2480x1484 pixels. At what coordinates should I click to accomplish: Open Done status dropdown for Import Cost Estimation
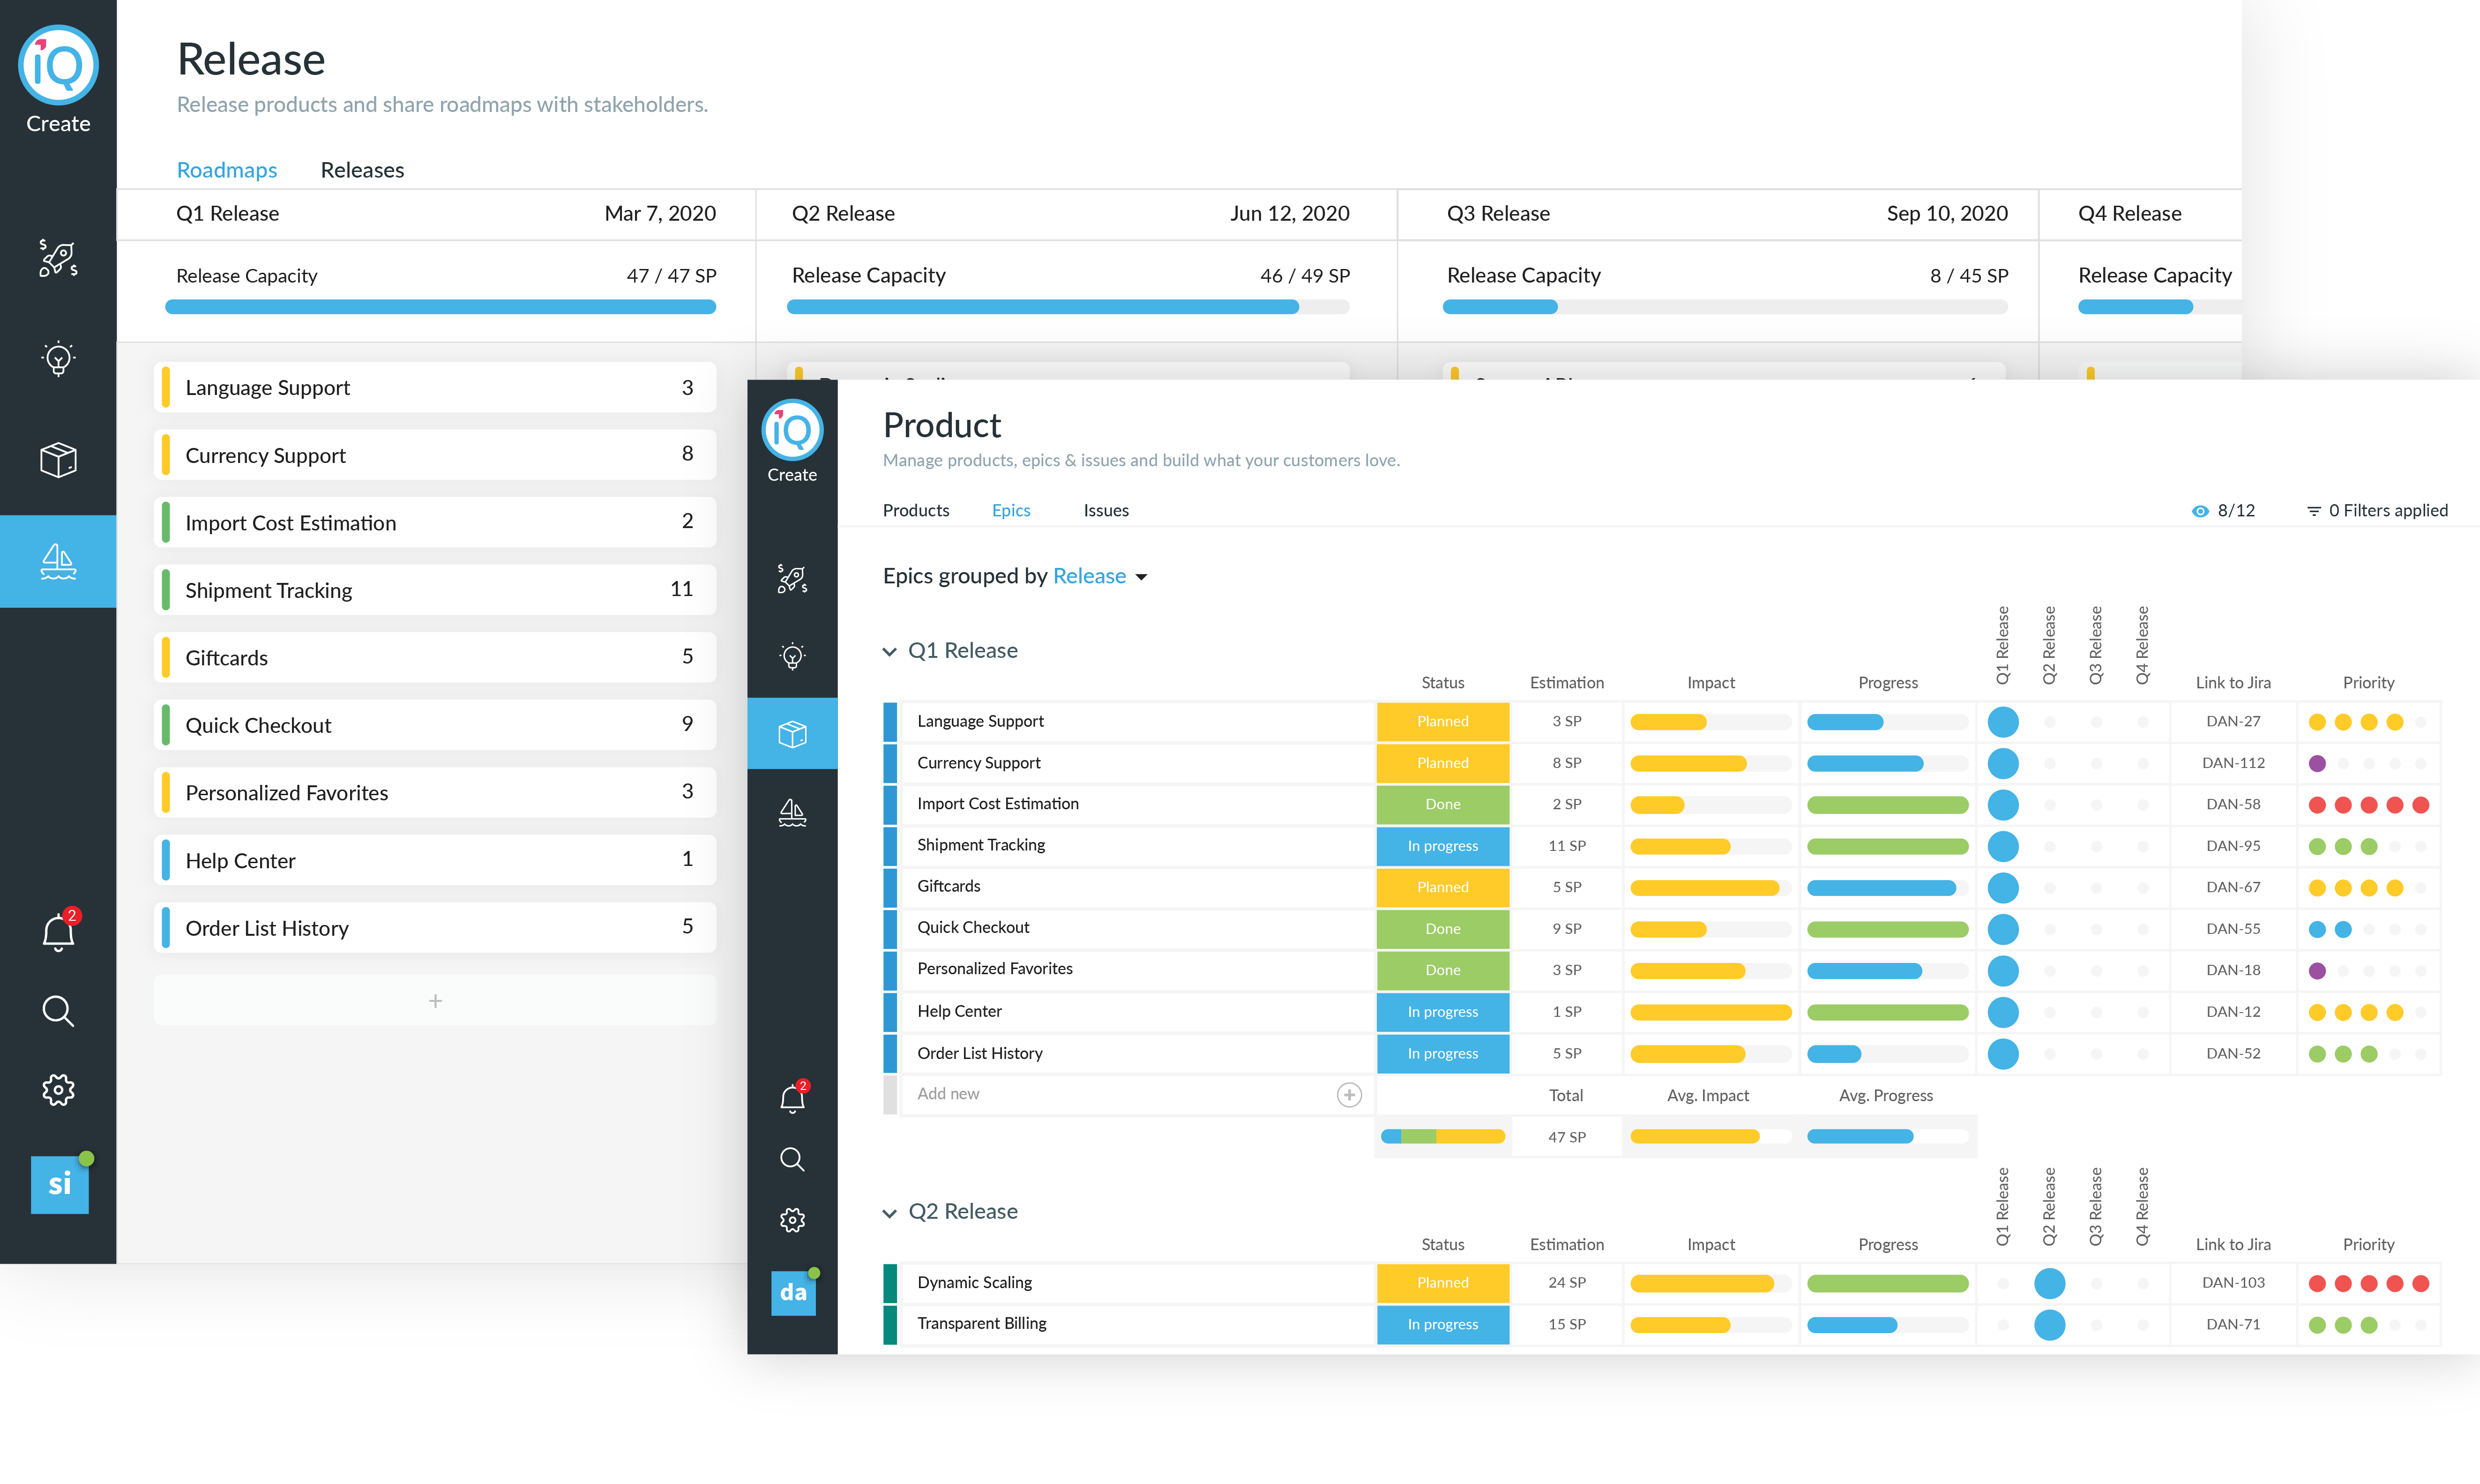pyautogui.click(x=1442, y=805)
